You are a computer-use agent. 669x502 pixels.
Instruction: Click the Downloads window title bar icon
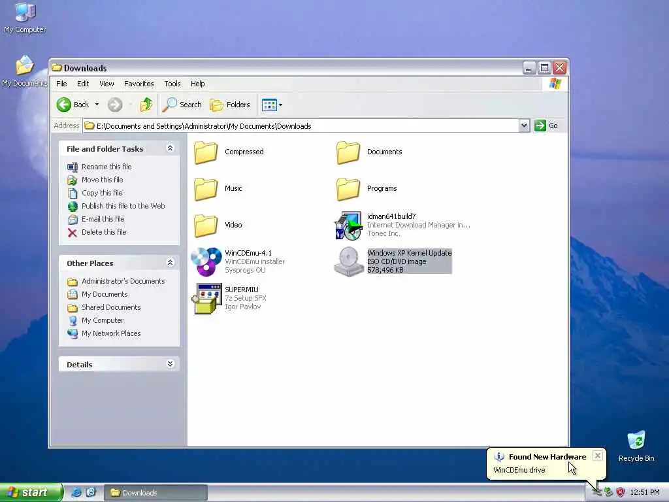(x=56, y=67)
